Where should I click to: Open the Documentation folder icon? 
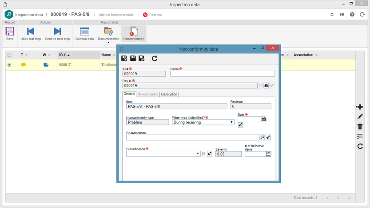click(x=108, y=32)
